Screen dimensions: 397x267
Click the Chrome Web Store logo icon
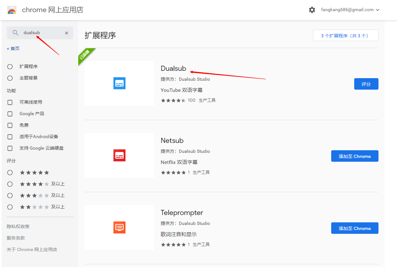[x=12, y=10]
